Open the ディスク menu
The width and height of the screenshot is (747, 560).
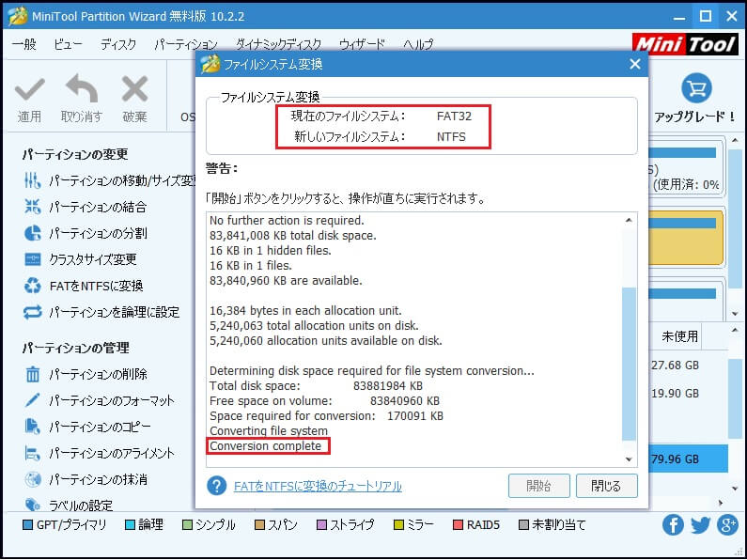tap(118, 44)
